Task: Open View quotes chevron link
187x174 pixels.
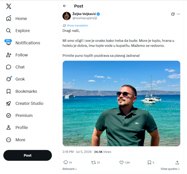Action: [x=170, y=169]
